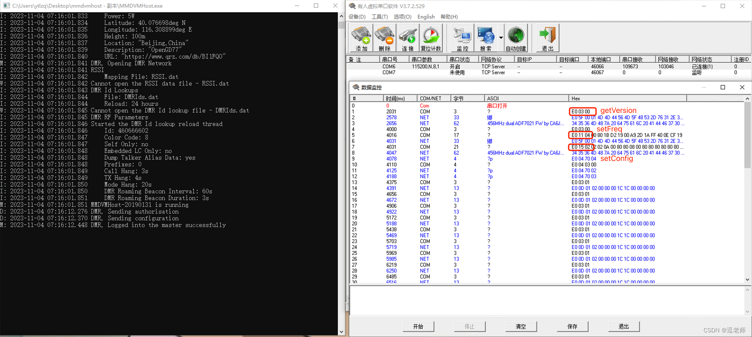Click the 已连接(1) network status cell

pyautogui.click(x=702, y=67)
